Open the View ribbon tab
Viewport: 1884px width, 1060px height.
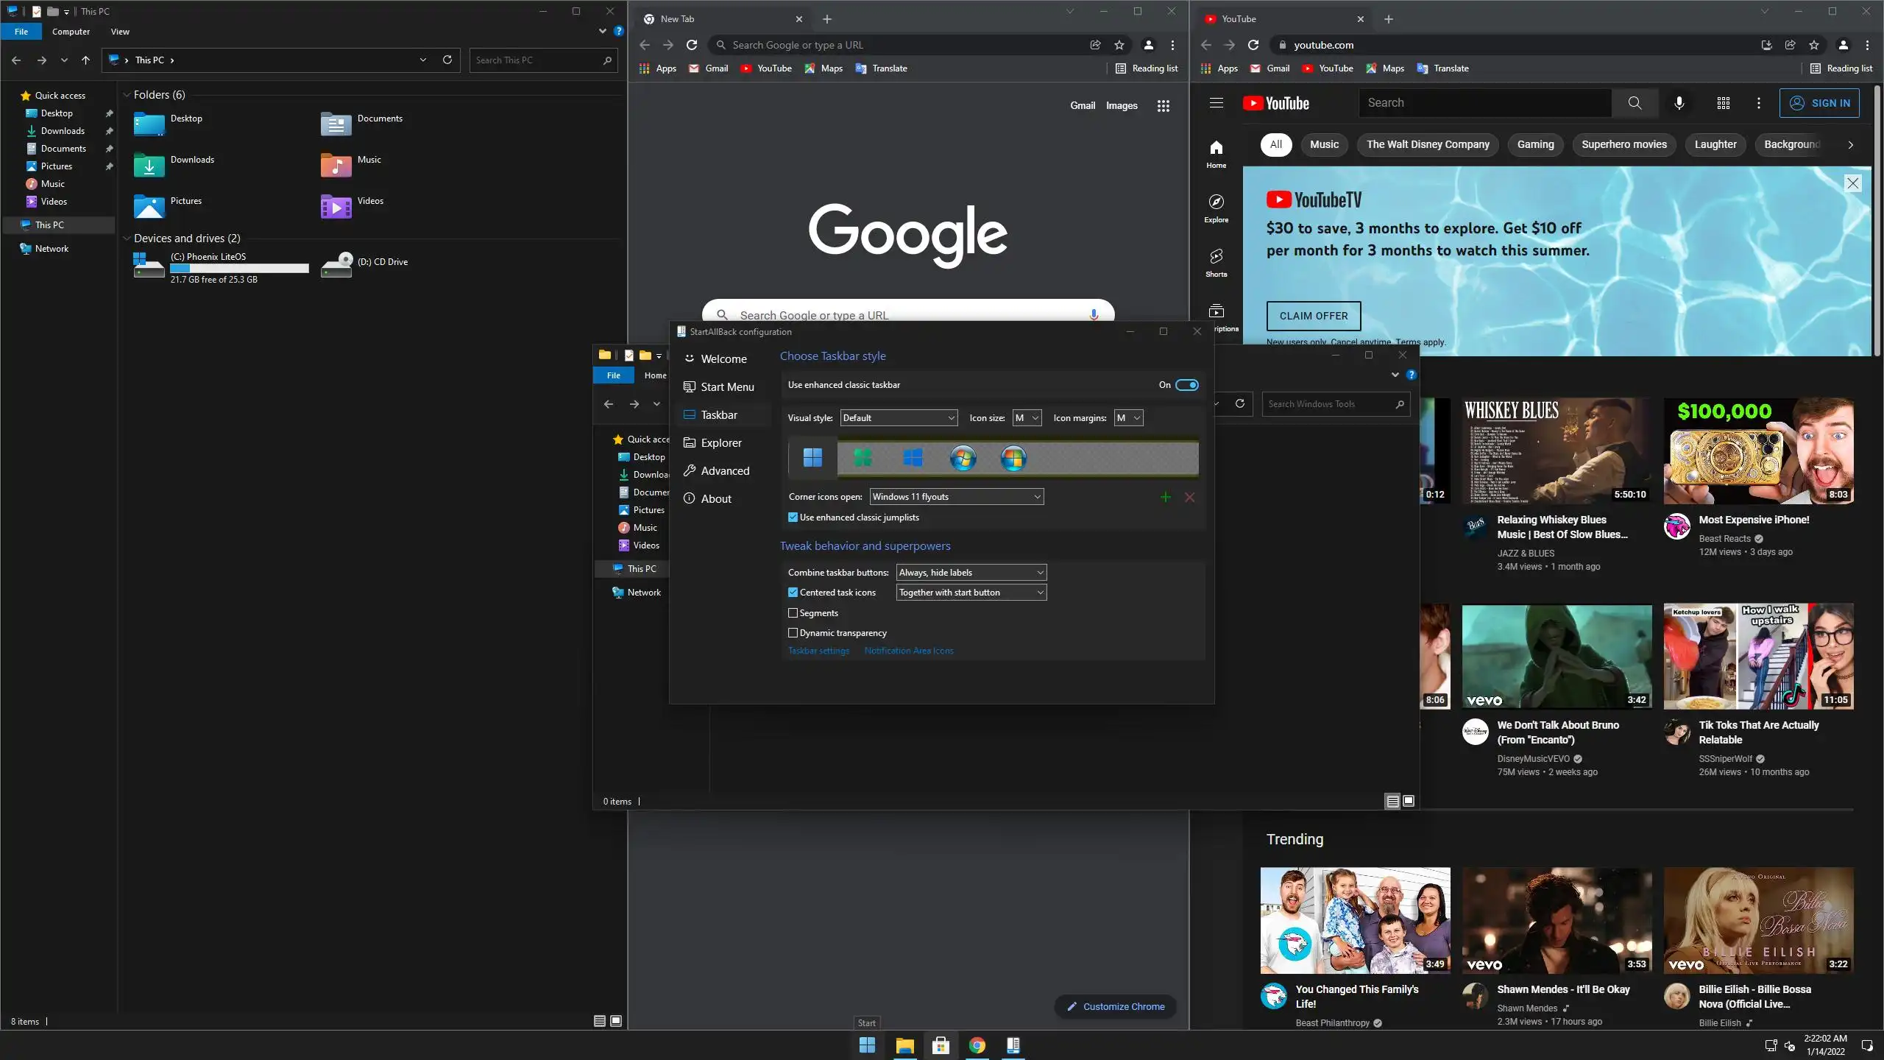120,32
